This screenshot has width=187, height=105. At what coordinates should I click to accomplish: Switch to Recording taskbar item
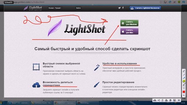[x=88, y=103]
